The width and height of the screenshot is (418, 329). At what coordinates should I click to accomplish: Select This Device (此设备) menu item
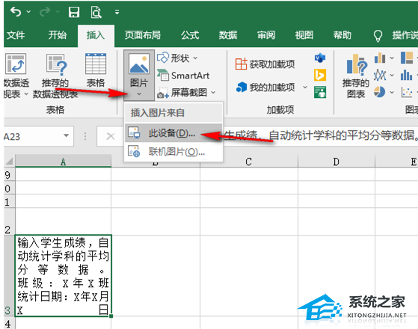(x=173, y=133)
